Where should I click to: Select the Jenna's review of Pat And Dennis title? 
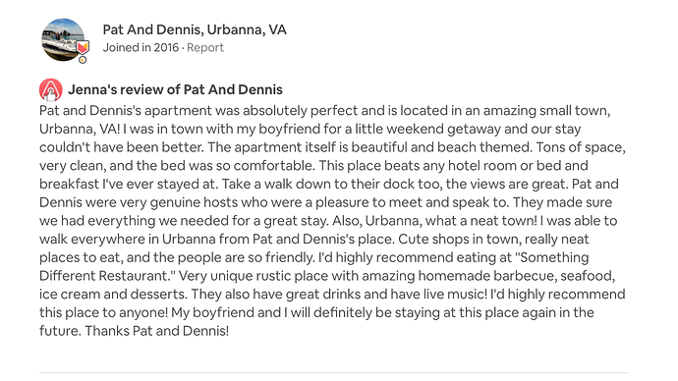click(x=175, y=89)
